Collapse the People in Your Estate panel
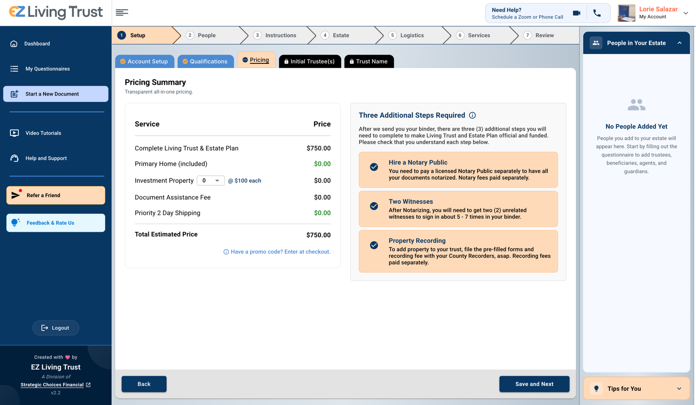Image resolution: width=696 pixels, height=405 pixels. (679, 43)
